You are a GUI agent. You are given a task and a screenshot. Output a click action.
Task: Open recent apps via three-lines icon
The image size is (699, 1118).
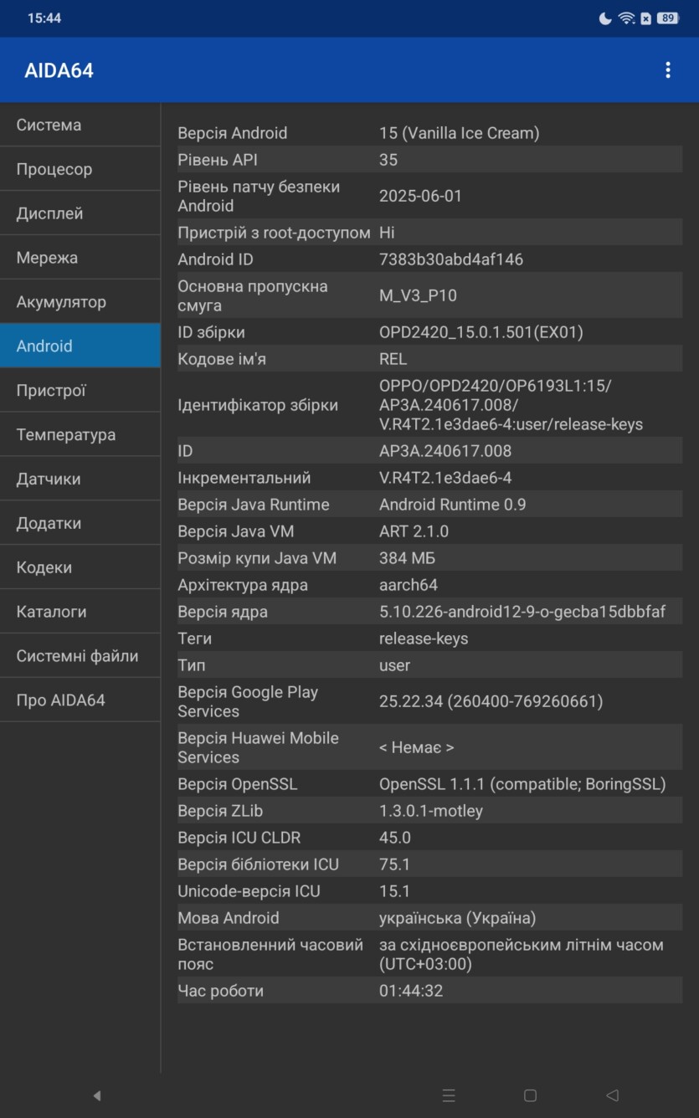point(449,1095)
